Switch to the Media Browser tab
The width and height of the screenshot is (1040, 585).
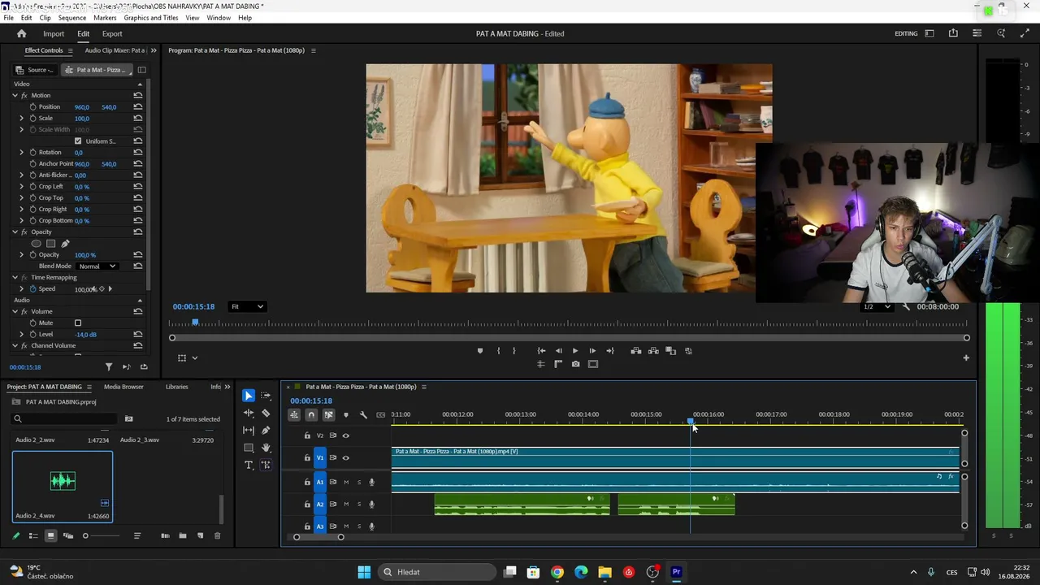coord(123,387)
